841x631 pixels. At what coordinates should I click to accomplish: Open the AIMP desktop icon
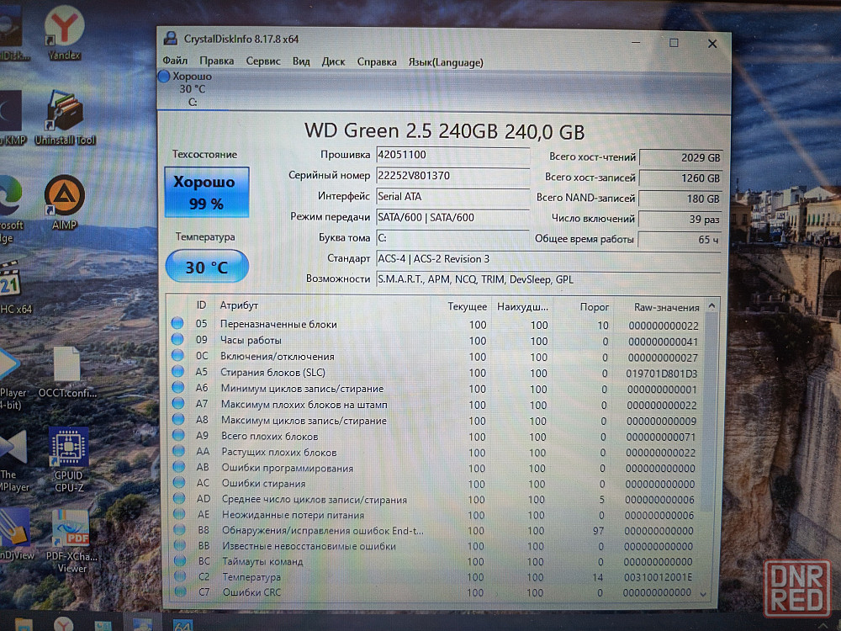[65, 202]
